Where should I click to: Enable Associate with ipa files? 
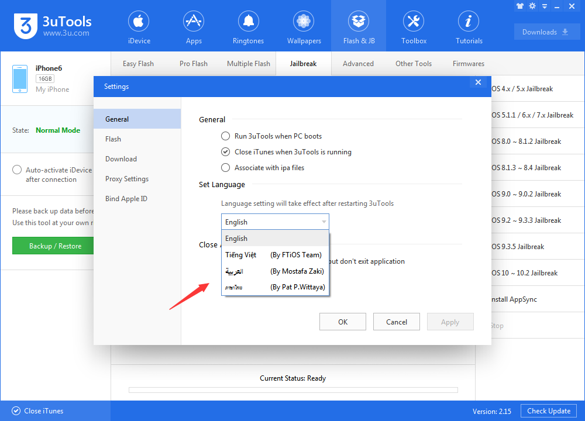pos(225,168)
